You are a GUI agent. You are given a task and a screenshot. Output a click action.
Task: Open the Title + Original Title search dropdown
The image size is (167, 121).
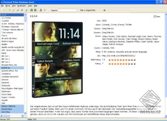tap(88, 10)
